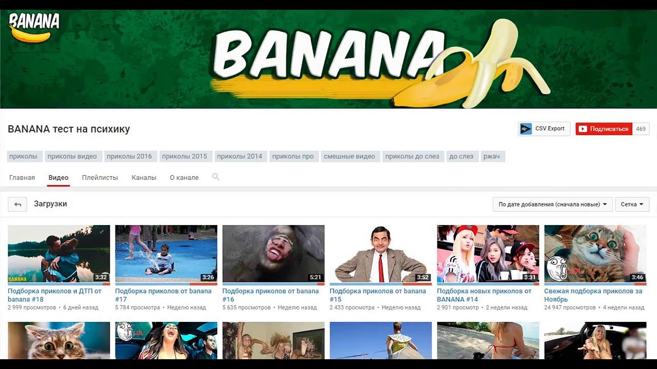Click the до слез tag chip
657x369 pixels.
point(461,156)
